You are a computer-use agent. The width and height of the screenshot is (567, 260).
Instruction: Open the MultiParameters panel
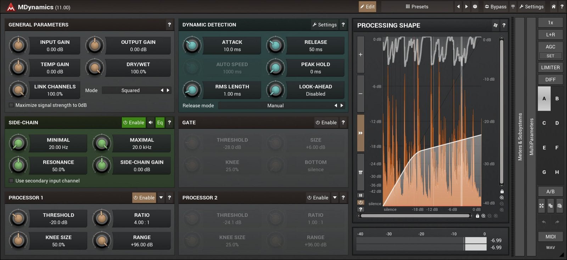[531, 137]
